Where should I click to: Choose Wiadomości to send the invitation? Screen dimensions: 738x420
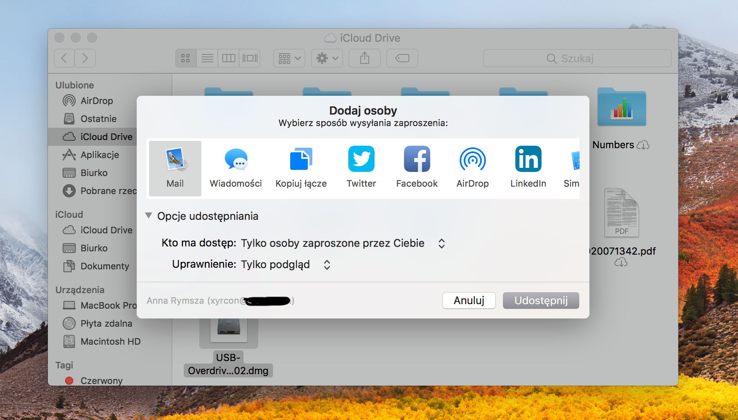tap(236, 168)
